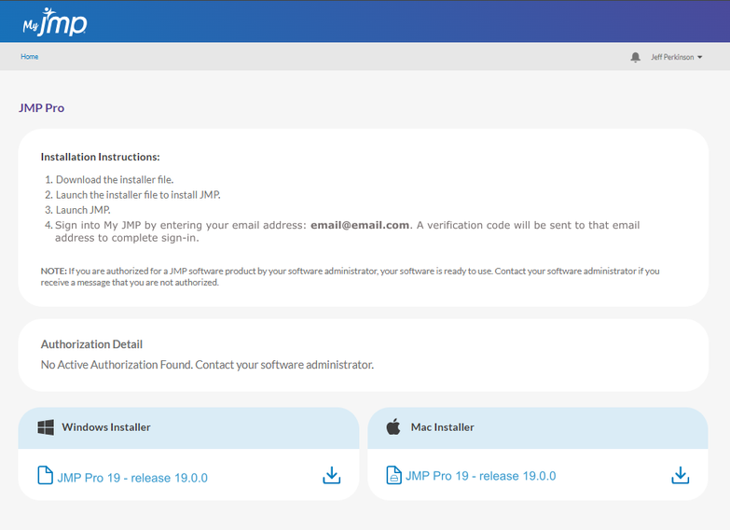Image resolution: width=730 pixels, height=530 pixels.
Task: Expand the Jeff Perkinson account menu
Action: [677, 57]
